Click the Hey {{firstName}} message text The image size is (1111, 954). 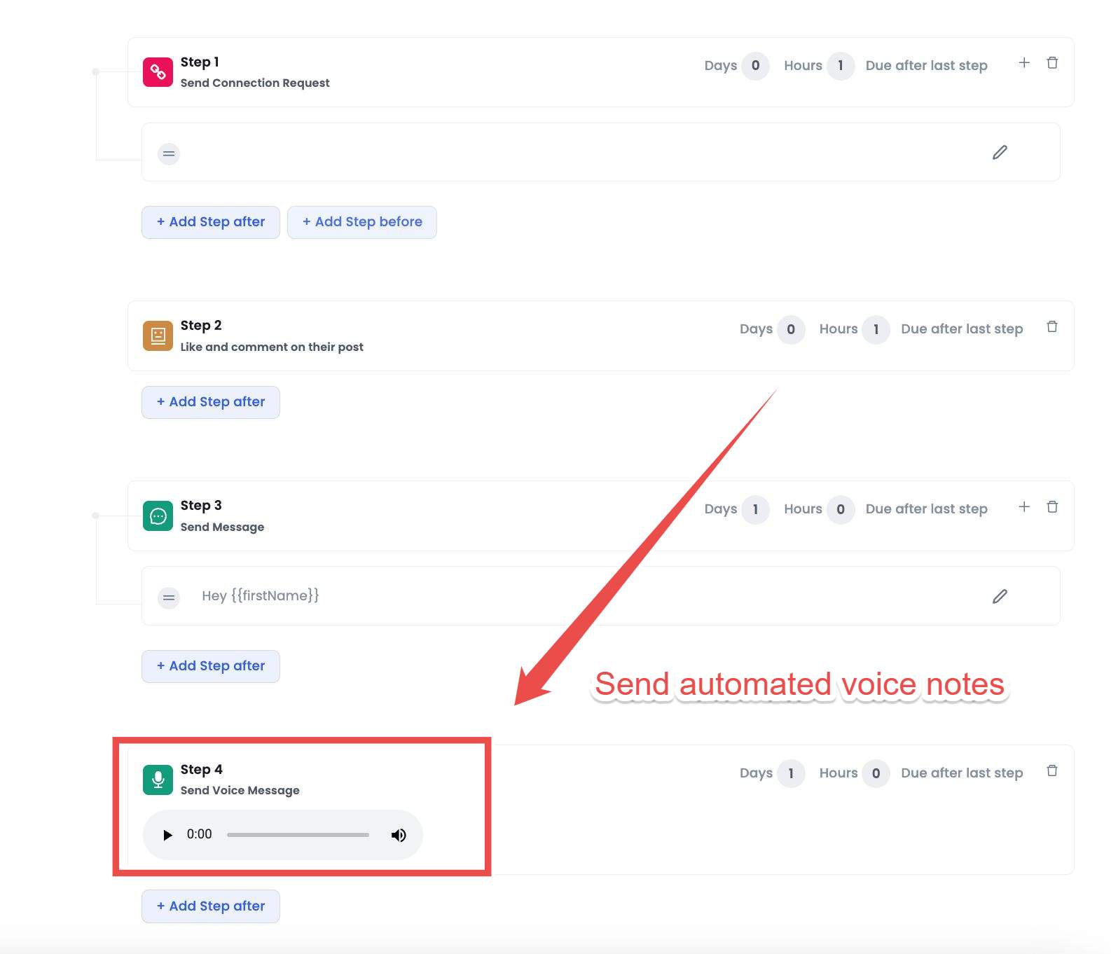click(x=261, y=596)
